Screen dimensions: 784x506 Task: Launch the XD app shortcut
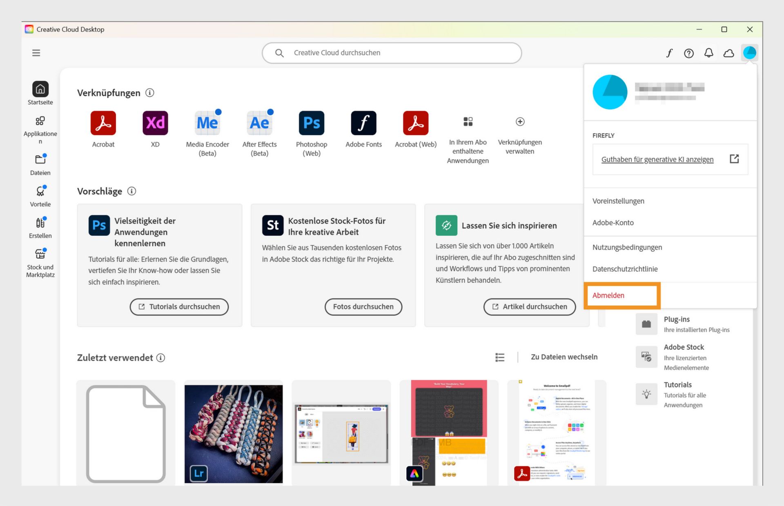click(155, 123)
